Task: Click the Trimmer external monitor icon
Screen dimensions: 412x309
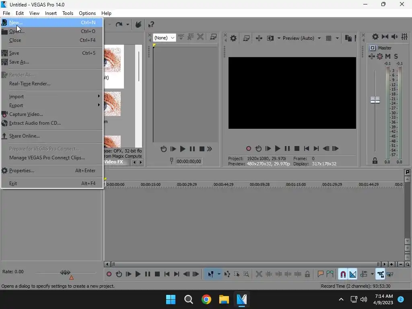Action: point(213,37)
